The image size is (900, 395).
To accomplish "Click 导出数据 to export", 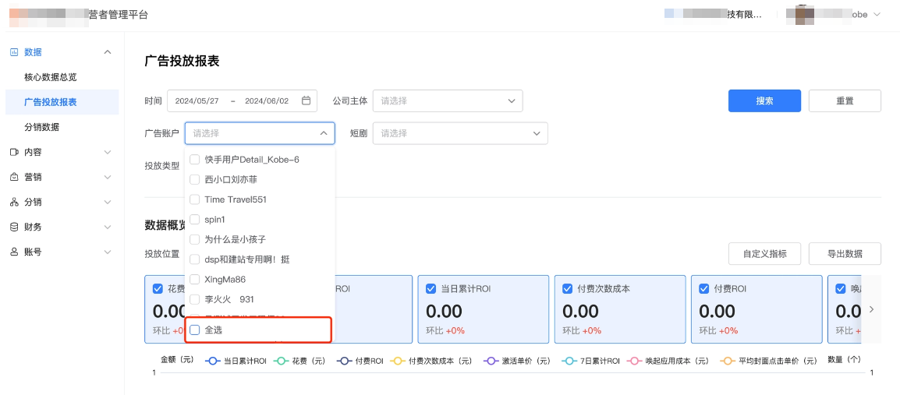I will [x=845, y=253].
